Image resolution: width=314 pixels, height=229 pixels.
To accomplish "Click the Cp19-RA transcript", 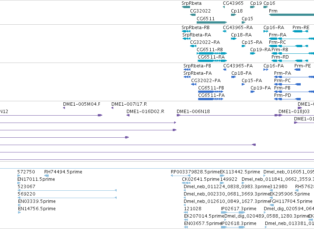I will click(x=253, y=53).
